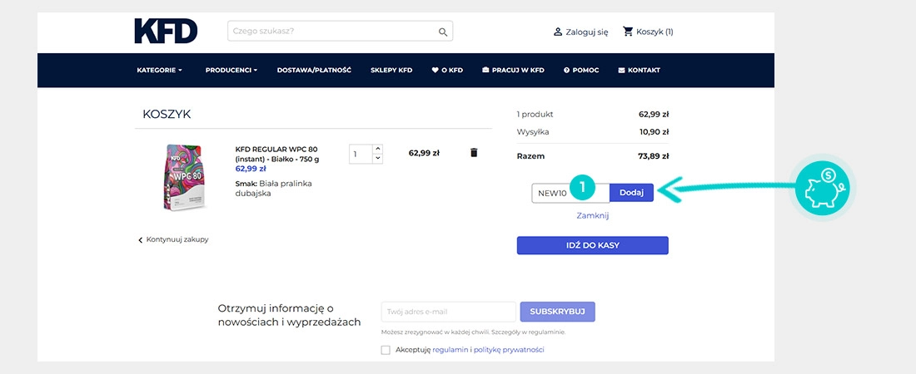
Task: Click the search magnifier icon
Action: pyautogui.click(x=443, y=32)
